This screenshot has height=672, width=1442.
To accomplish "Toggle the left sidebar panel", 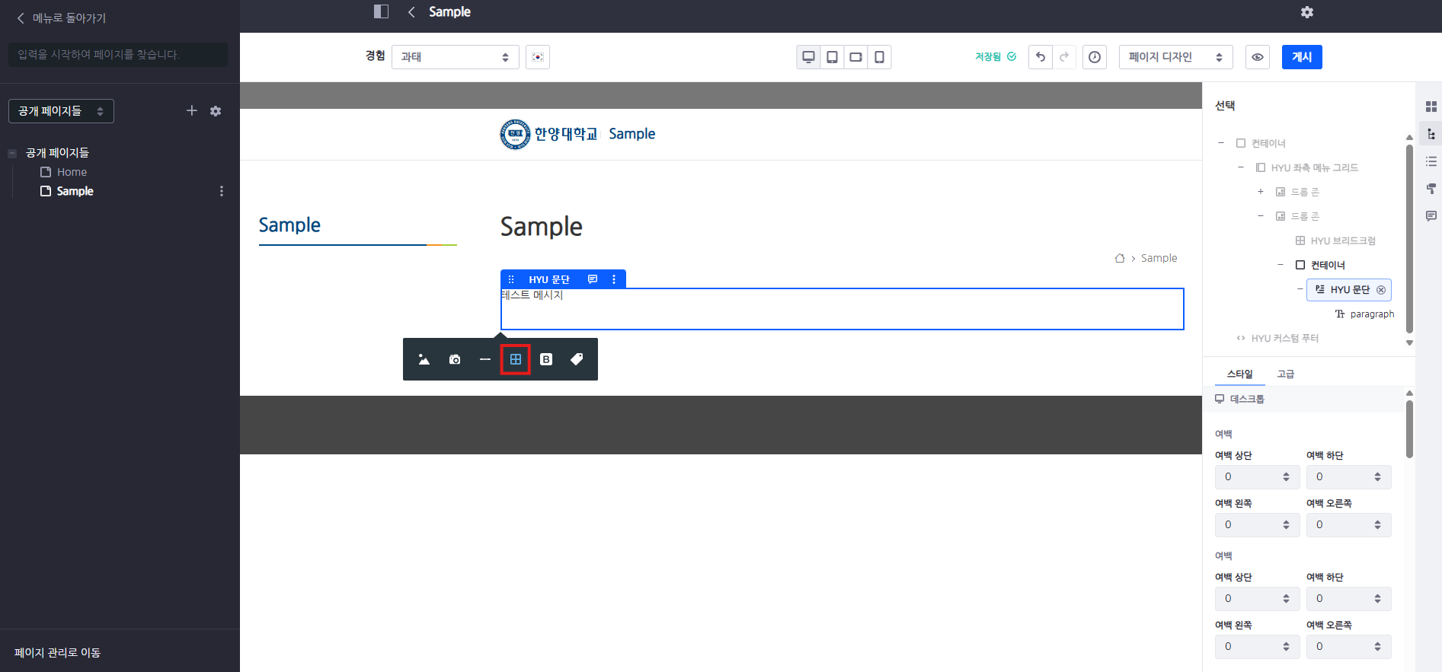I will pyautogui.click(x=381, y=11).
